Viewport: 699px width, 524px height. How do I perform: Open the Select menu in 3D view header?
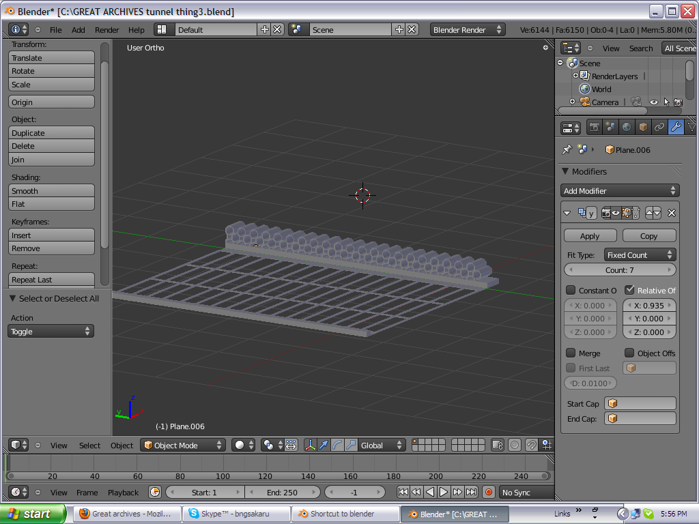89,446
